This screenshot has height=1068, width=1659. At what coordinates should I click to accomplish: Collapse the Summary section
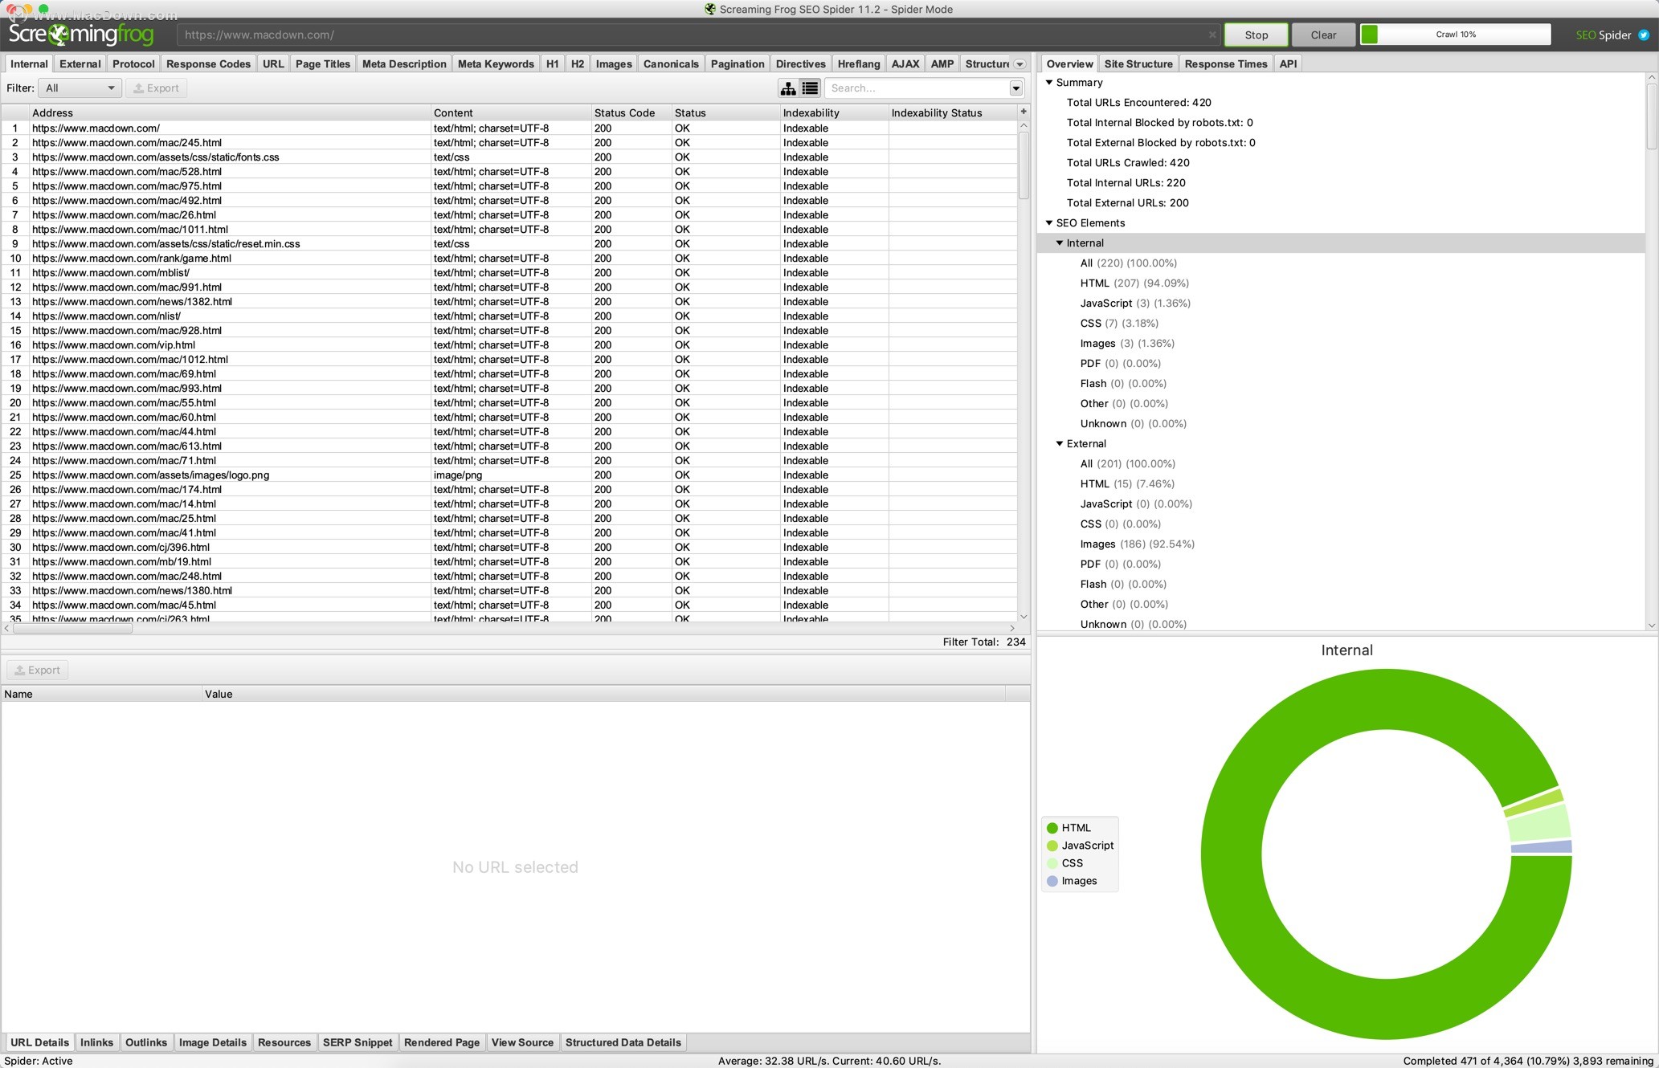(x=1049, y=83)
